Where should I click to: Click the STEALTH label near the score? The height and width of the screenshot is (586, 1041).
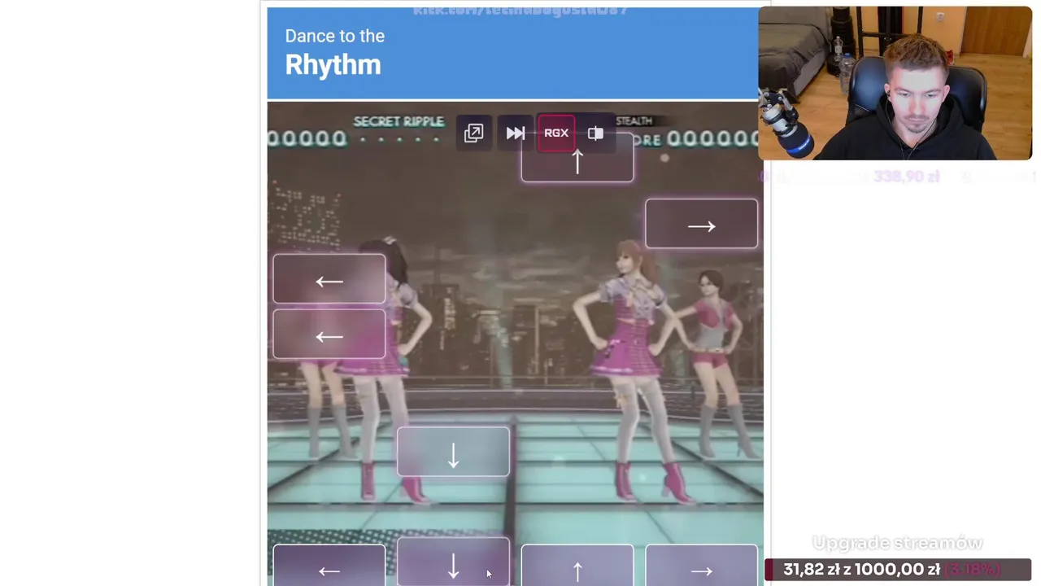click(634, 120)
